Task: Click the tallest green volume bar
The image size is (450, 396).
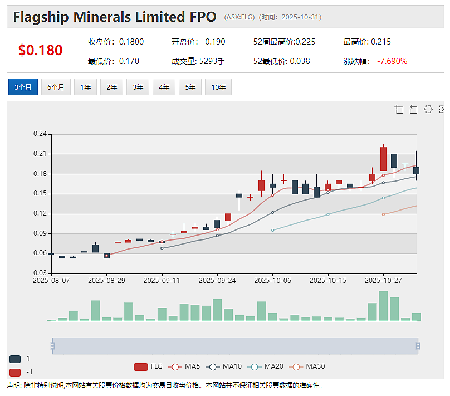Action: [383, 306]
